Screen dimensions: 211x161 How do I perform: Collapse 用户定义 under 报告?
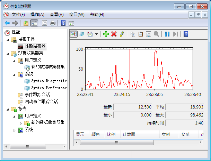coord(14,116)
